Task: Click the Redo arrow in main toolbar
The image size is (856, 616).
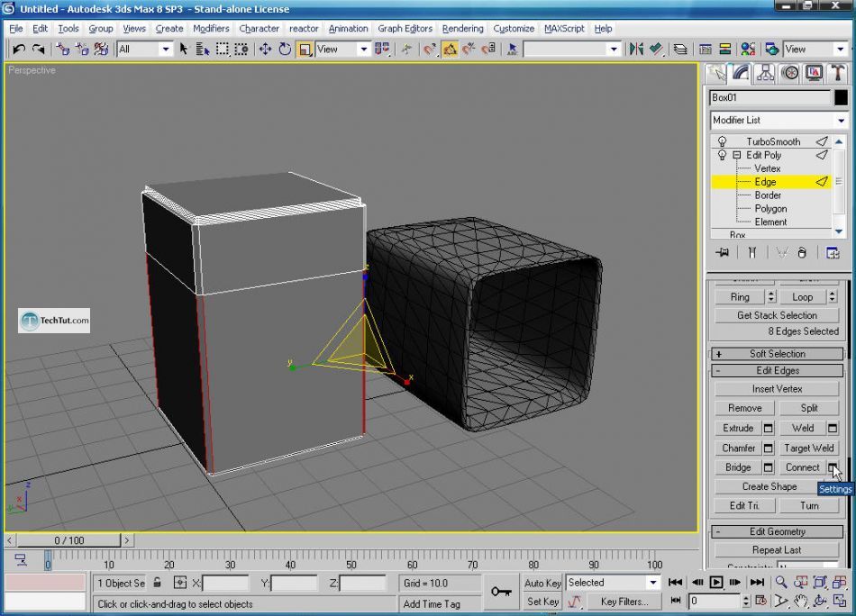Action: tap(38, 50)
